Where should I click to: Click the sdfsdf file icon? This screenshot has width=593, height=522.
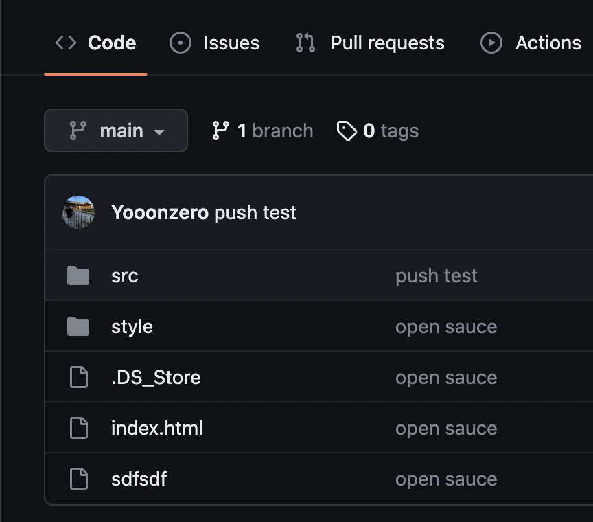(79, 479)
